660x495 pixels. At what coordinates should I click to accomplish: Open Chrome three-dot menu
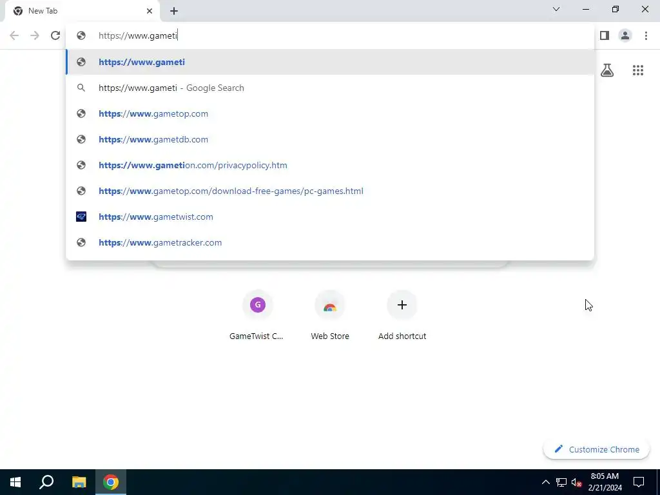click(646, 35)
